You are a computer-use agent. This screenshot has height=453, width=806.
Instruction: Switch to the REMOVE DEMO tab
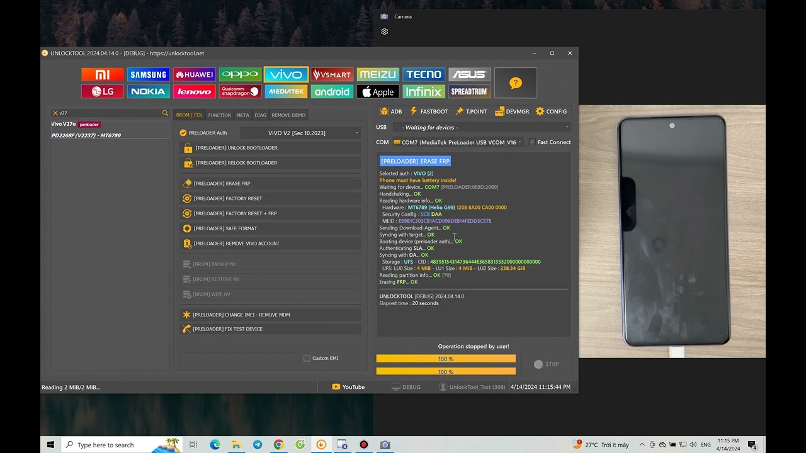coord(288,115)
